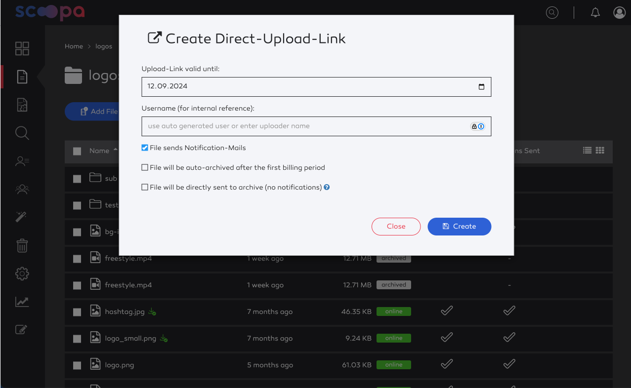Switch file table to grid view

coord(600,151)
